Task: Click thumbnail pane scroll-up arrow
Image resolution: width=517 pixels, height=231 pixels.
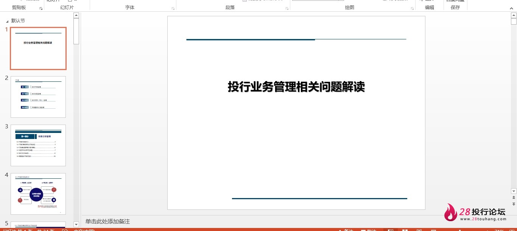Action: [x=76, y=16]
